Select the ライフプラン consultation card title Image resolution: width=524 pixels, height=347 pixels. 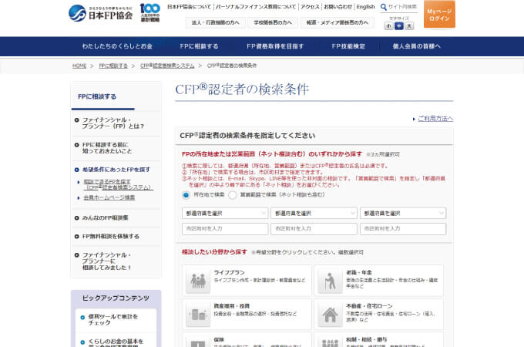[x=230, y=273]
